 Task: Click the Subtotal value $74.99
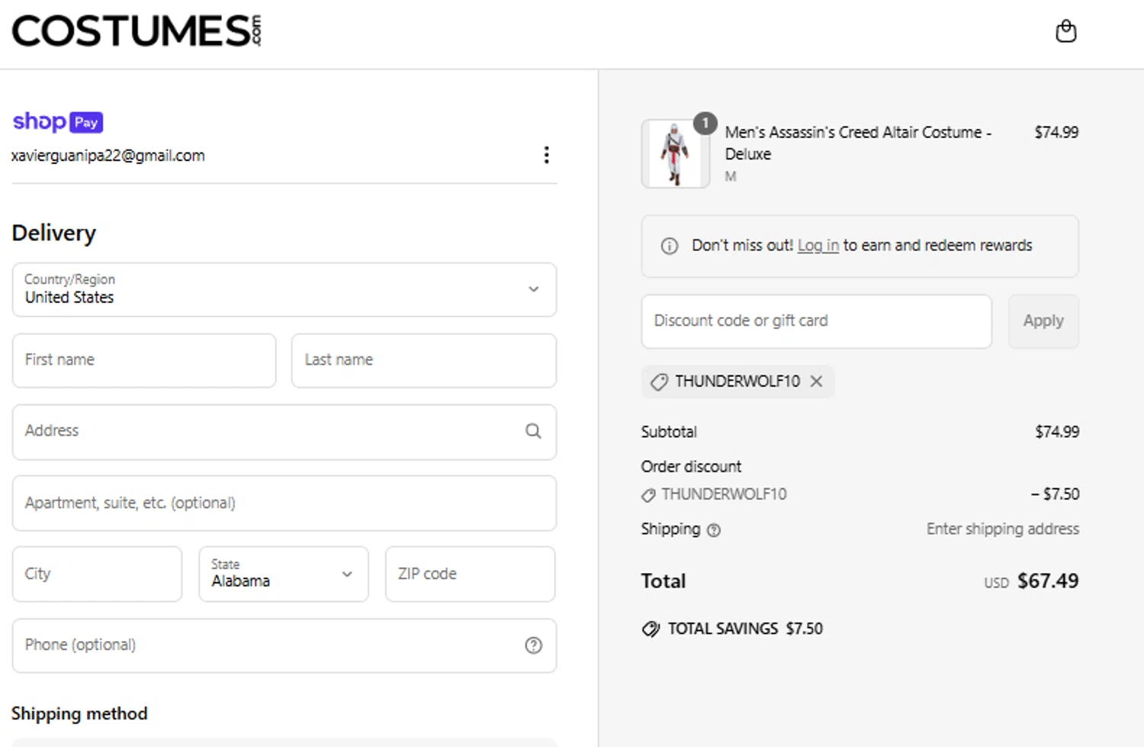[1057, 432]
